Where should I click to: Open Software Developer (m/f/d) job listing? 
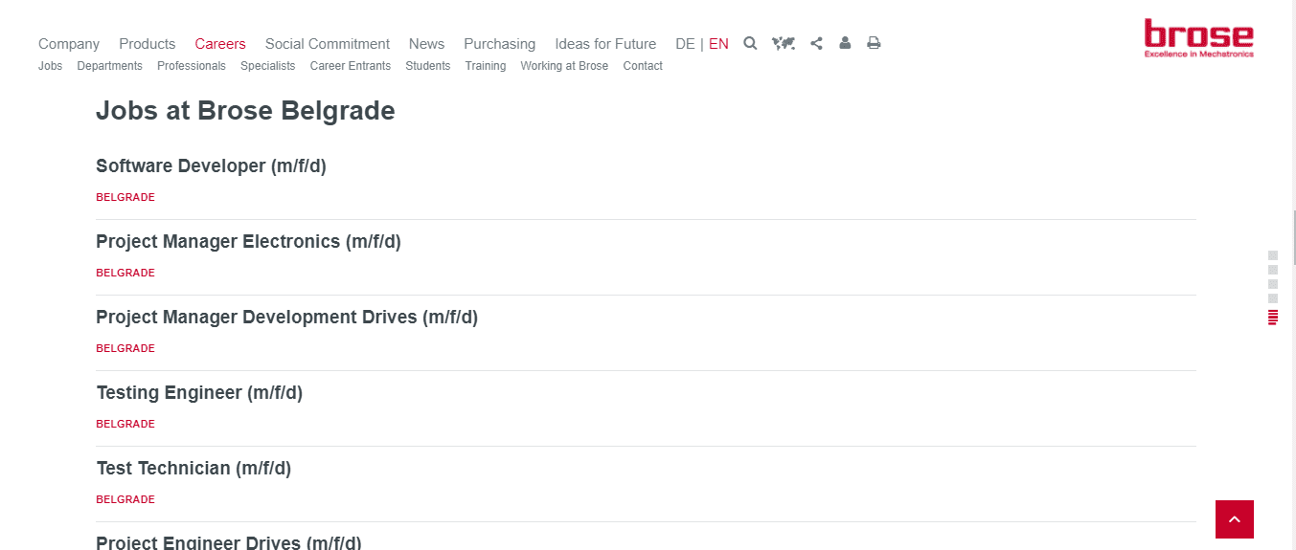(x=211, y=165)
